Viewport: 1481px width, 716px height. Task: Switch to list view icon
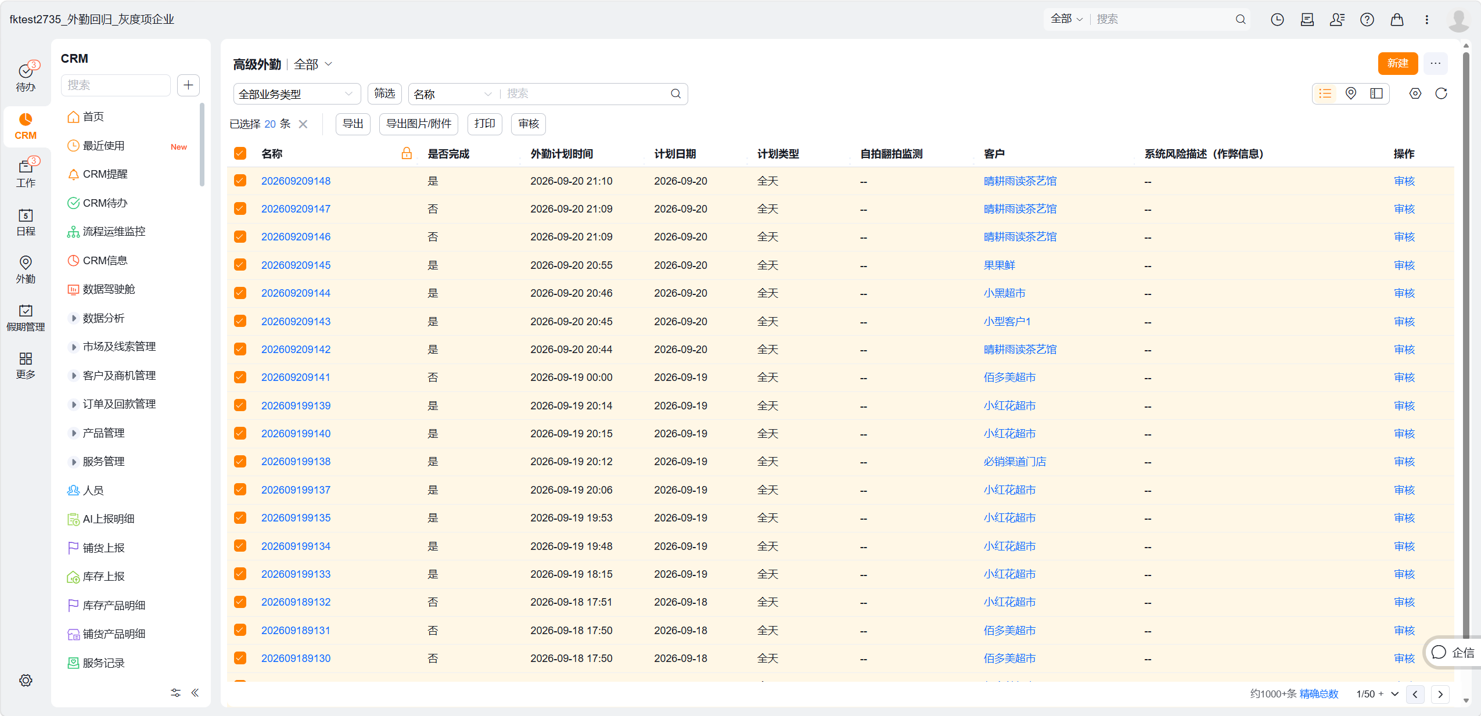point(1325,93)
